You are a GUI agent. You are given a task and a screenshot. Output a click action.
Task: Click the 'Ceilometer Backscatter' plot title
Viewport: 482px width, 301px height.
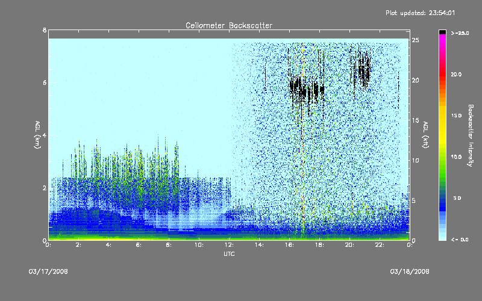coord(229,25)
